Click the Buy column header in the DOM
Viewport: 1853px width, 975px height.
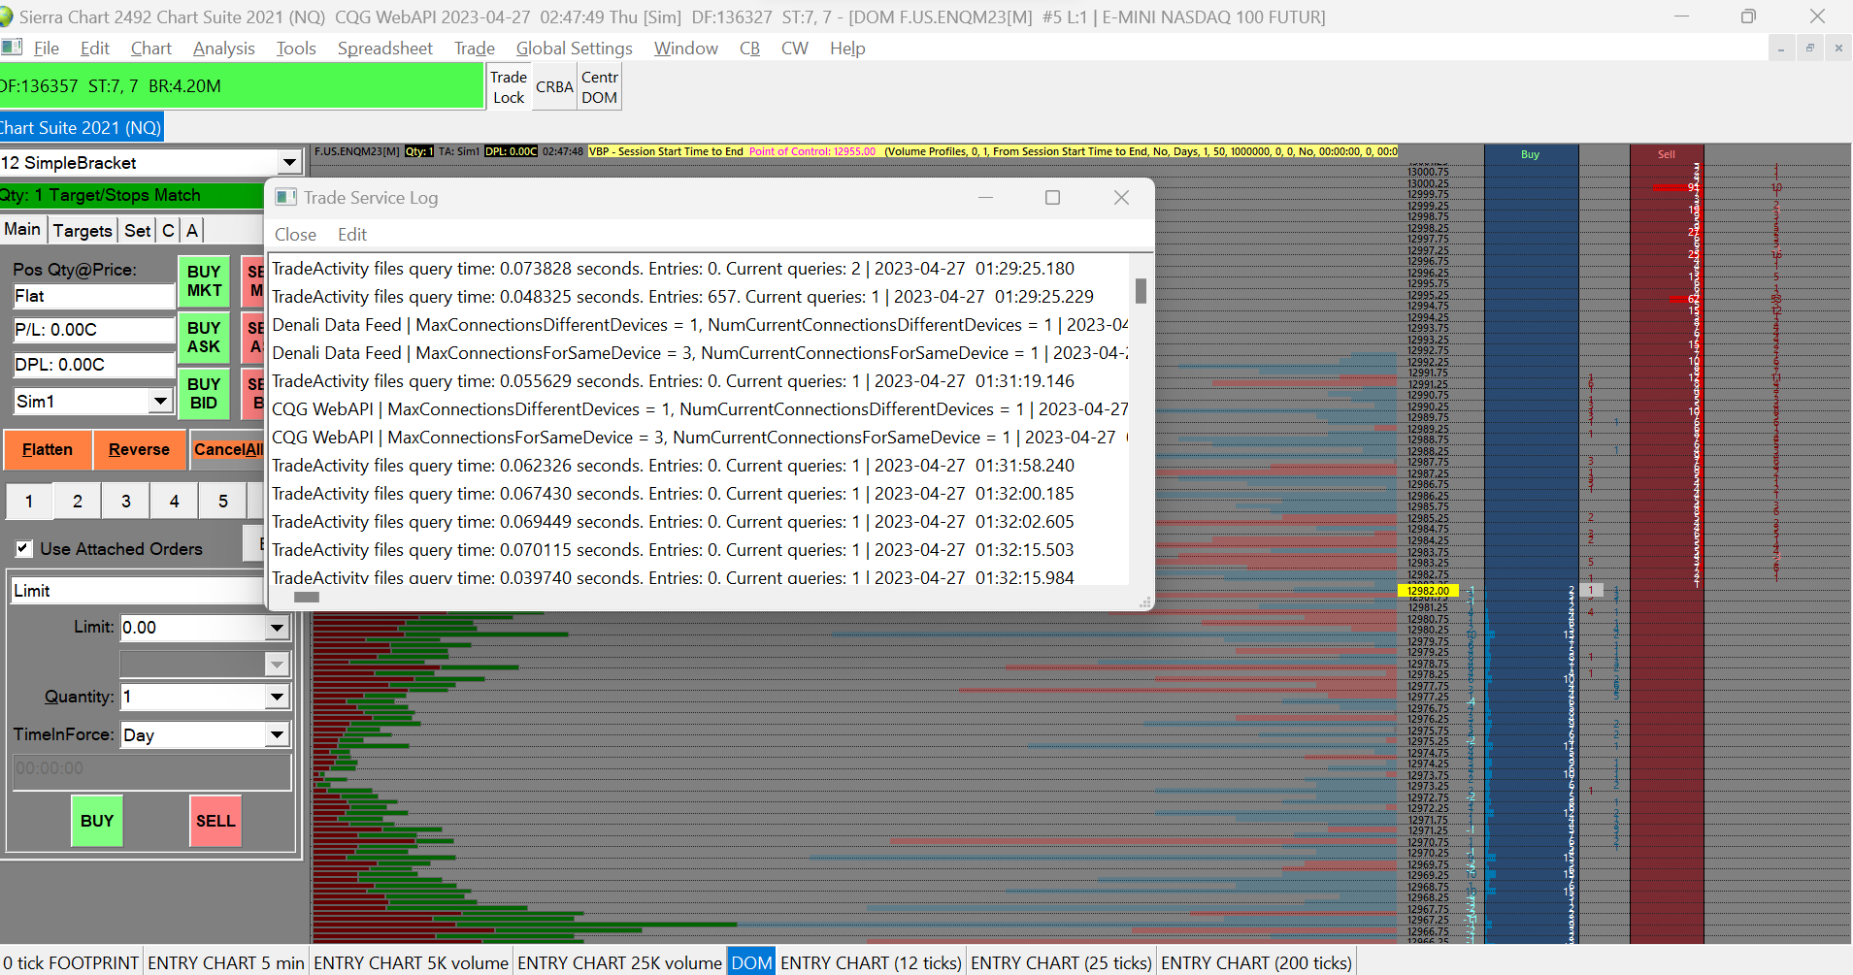(1531, 154)
